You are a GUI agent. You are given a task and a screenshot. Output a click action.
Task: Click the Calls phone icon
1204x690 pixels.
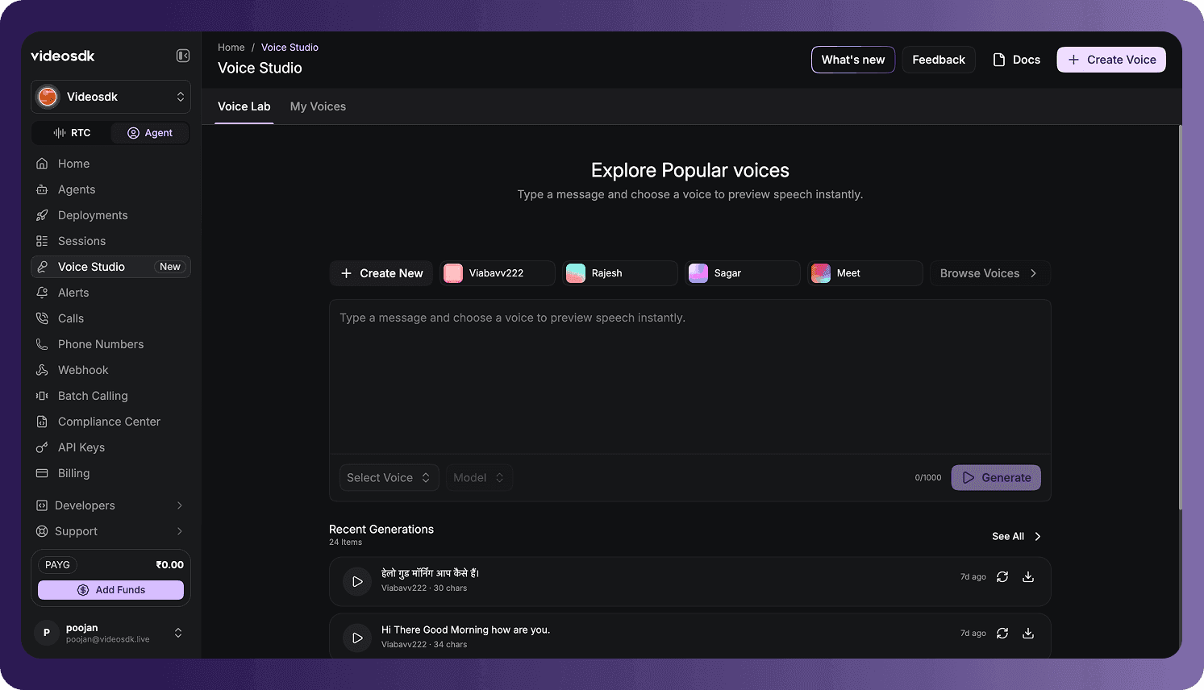tap(42, 318)
